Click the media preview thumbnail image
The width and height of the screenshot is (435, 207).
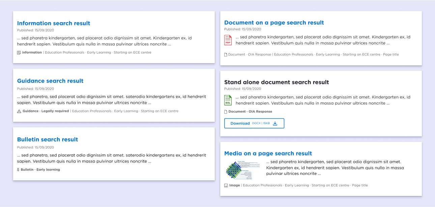click(x=243, y=170)
